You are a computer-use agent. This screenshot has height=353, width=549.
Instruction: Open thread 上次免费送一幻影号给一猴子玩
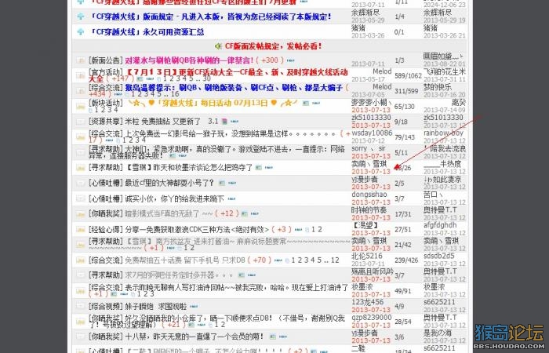tap(230, 133)
